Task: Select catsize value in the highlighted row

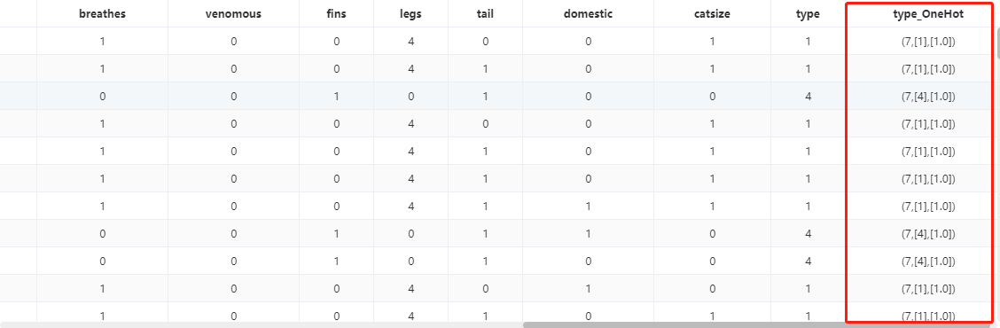Action: [x=712, y=97]
